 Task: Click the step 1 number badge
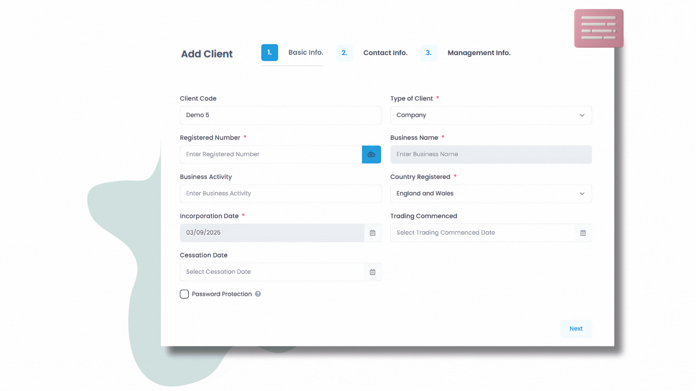[x=269, y=52]
